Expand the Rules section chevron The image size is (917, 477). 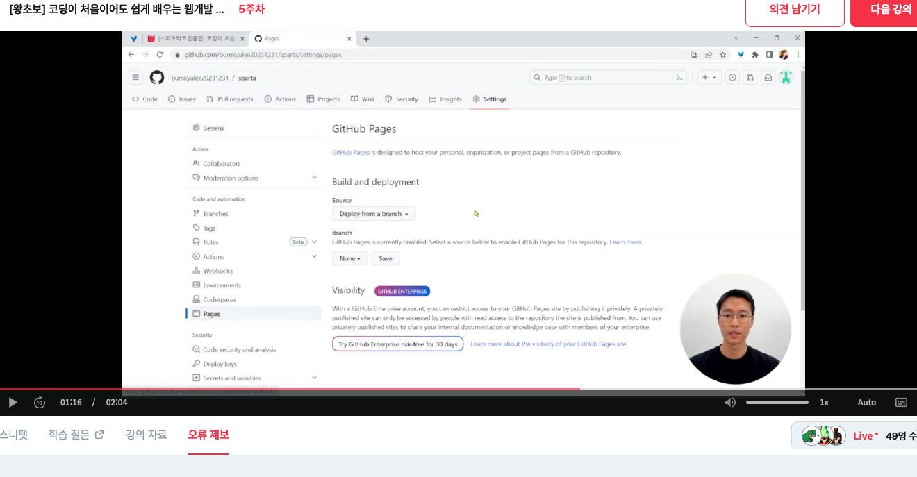[314, 242]
